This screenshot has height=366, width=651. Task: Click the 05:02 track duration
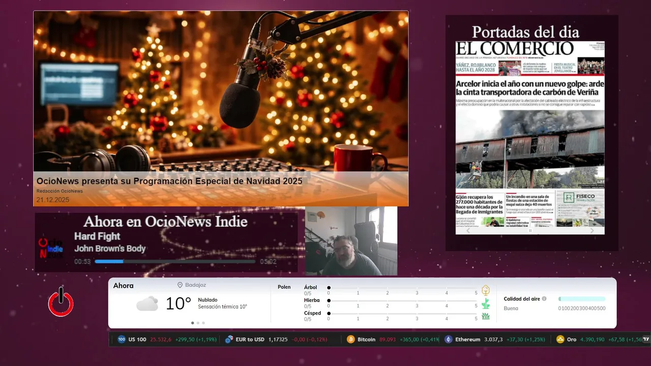(268, 262)
